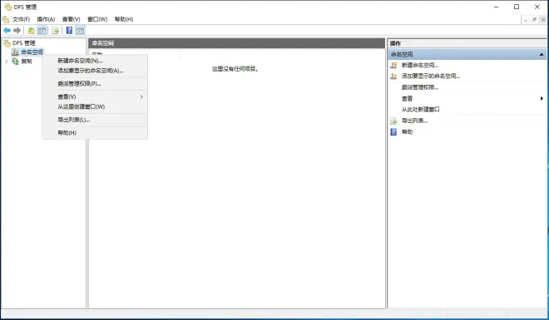Screen dimensions: 549x320
Task: Open the 查看(V) menu in menu bar
Action: click(71, 19)
